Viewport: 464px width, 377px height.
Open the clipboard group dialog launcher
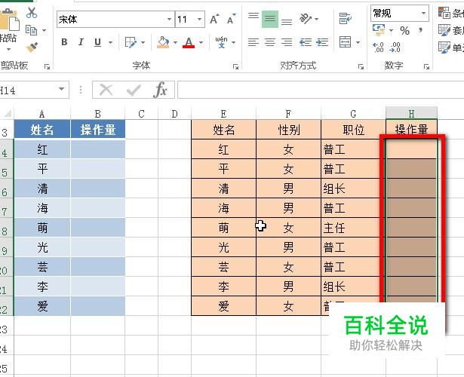(x=47, y=67)
